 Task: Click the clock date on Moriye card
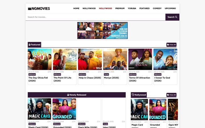click(x=109, y=72)
